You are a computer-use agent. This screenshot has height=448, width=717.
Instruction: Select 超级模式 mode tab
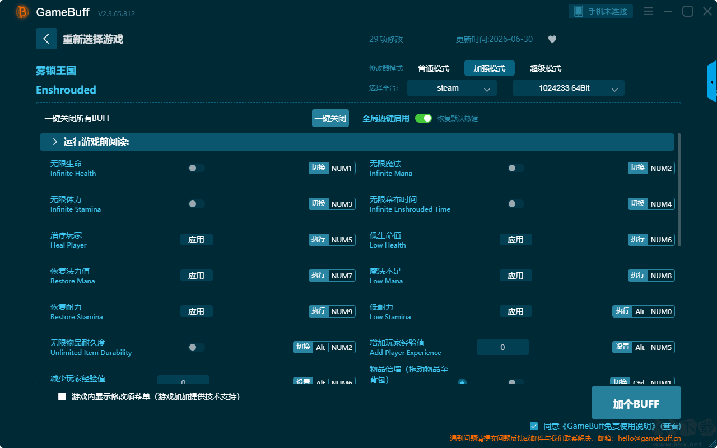click(546, 68)
